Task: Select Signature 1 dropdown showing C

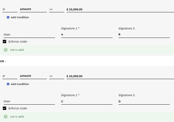Action: click(87, 102)
